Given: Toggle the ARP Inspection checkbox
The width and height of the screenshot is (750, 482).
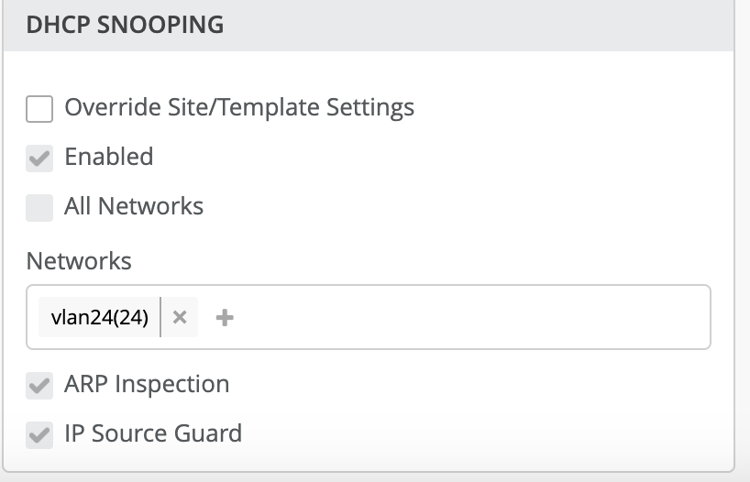Looking at the screenshot, I should click(x=39, y=385).
